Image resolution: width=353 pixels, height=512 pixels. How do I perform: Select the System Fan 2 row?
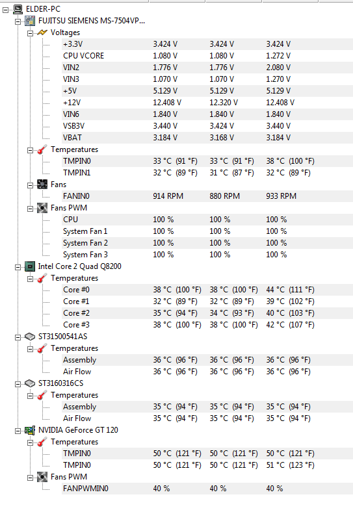tap(207, 243)
